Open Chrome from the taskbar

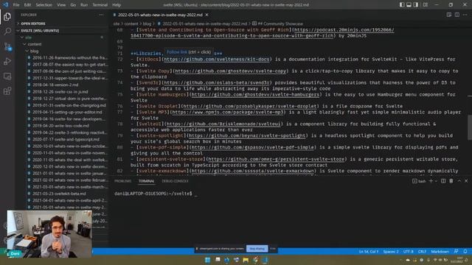click(255, 260)
